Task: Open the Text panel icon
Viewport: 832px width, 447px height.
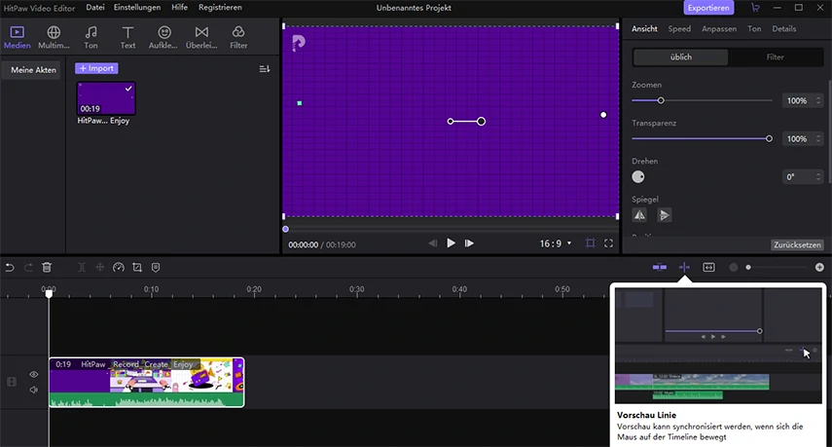Action: (127, 37)
